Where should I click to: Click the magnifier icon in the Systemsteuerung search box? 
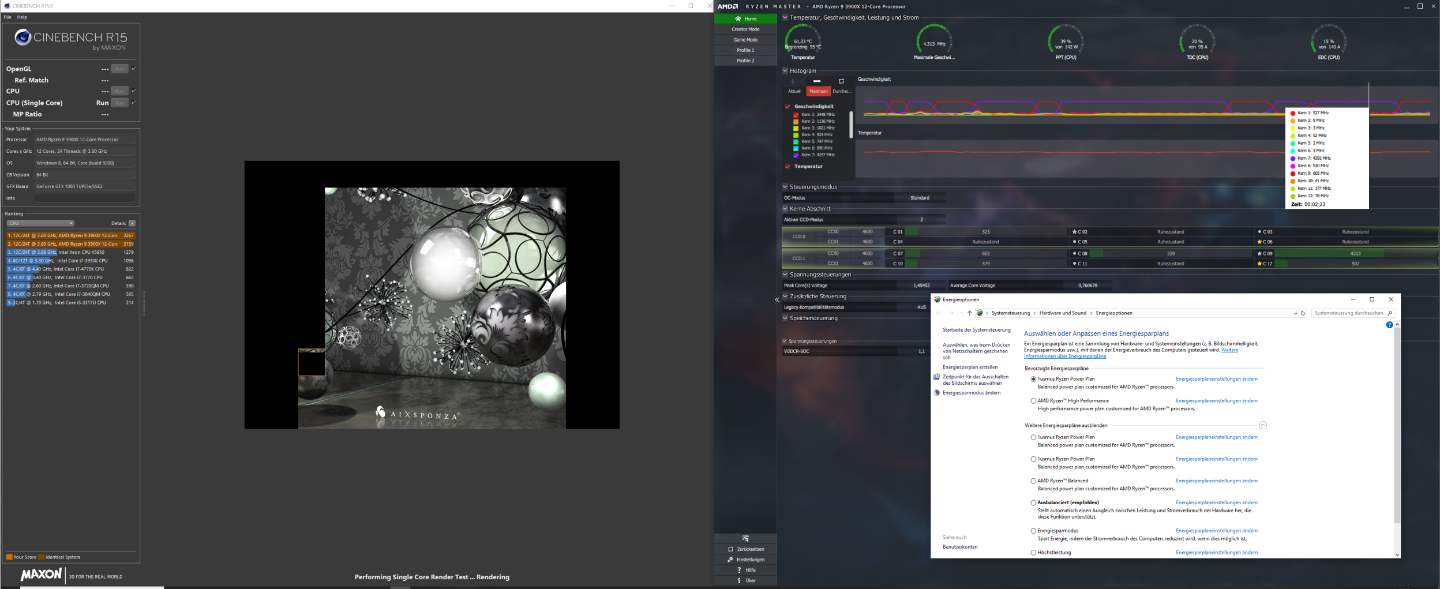pyautogui.click(x=1390, y=313)
